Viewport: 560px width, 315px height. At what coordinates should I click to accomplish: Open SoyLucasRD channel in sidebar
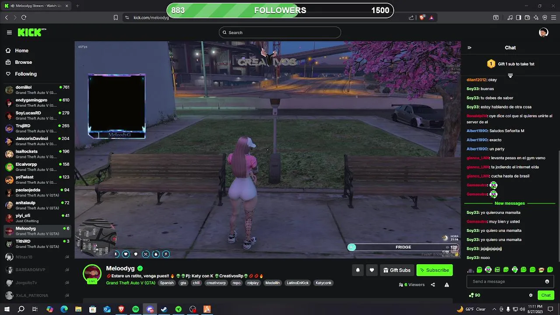[37, 115]
